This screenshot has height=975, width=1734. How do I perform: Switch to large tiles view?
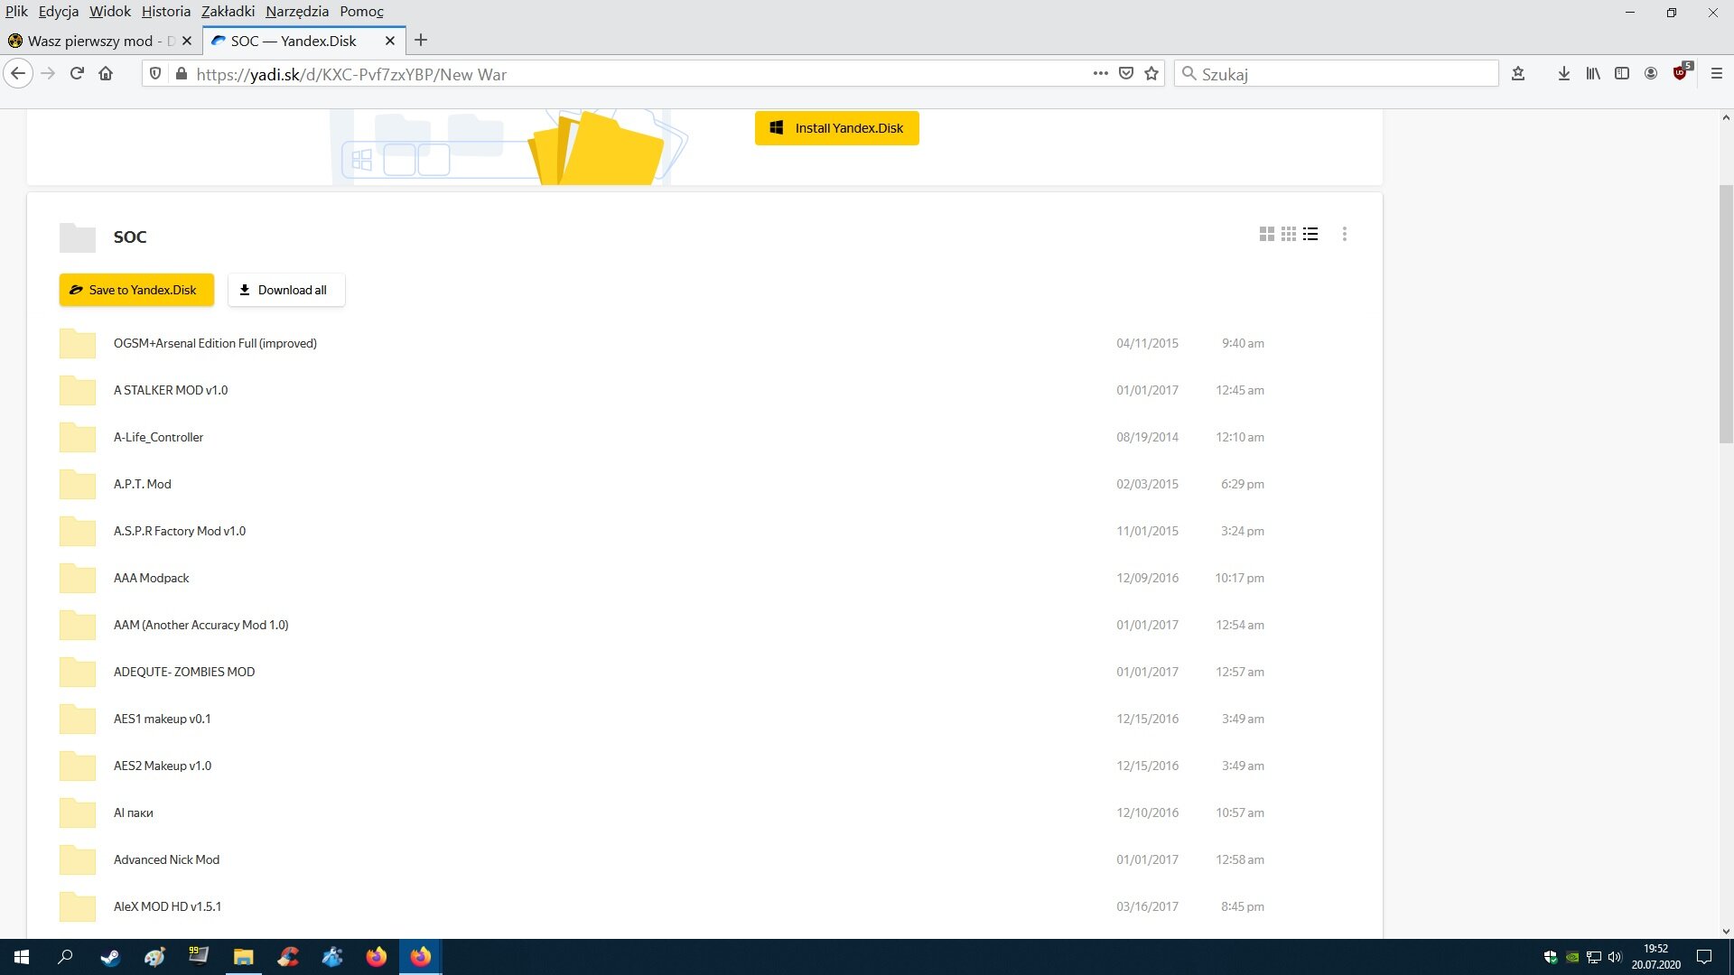click(1266, 235)
